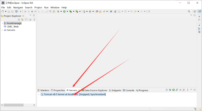Open the Edit menu
The image size is (202, 111).
9,8
